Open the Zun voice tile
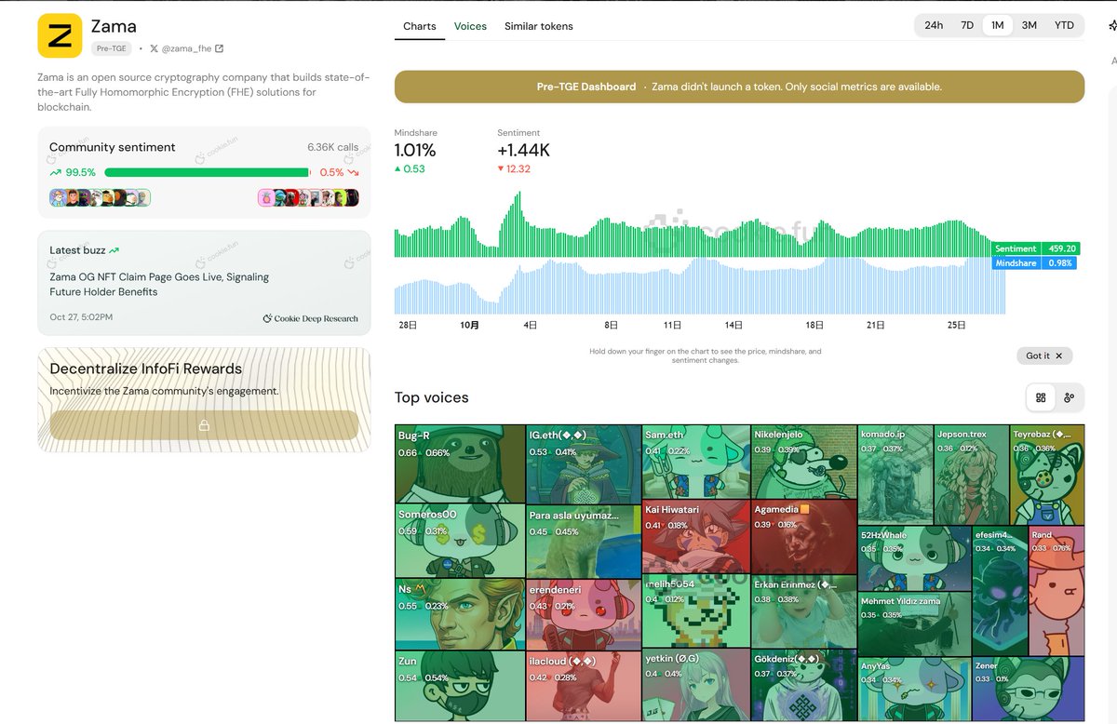The height and width of the screenshot is (724, 1117). [x=460, y=686]
